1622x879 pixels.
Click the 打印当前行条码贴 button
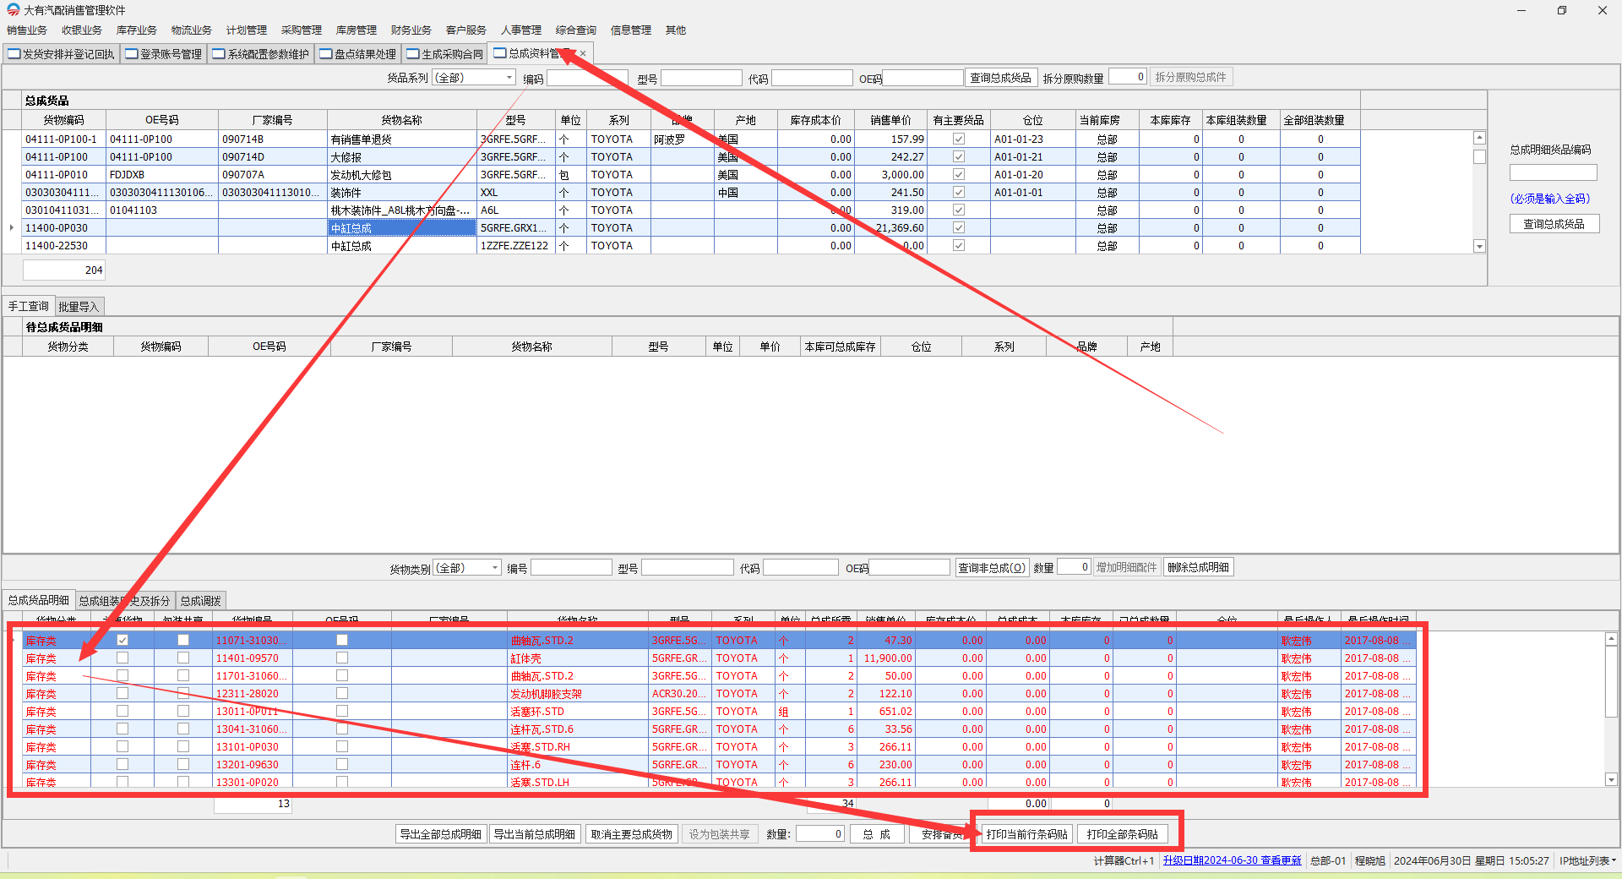[1027, 834]
